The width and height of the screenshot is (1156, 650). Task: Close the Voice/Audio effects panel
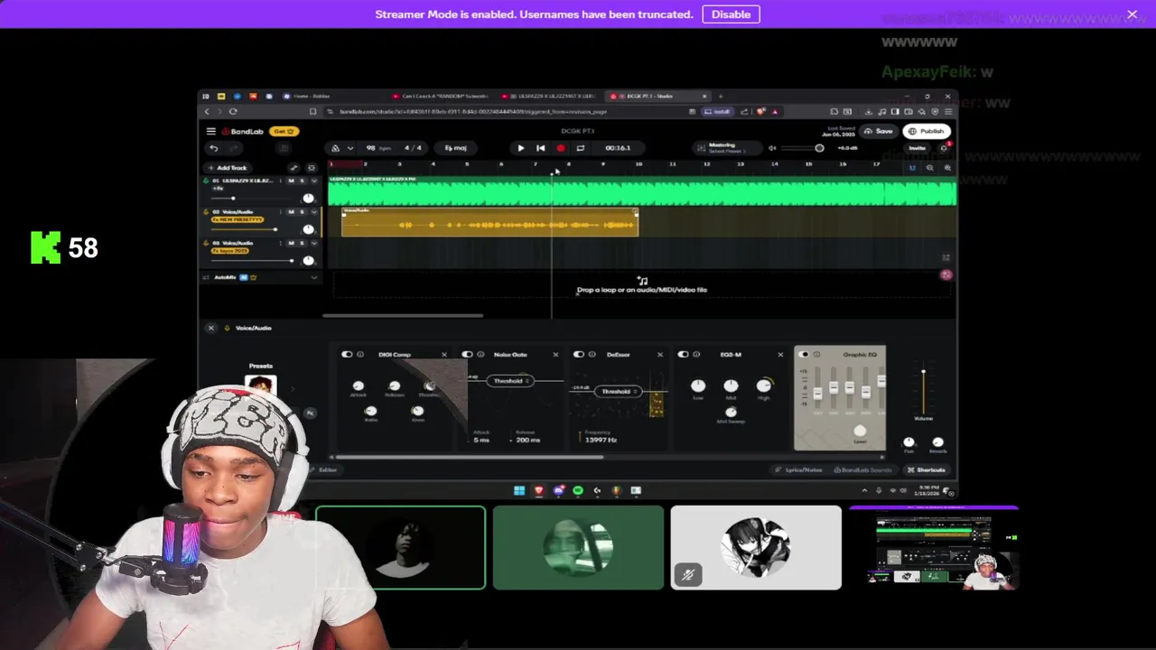(x=211, y=328)
